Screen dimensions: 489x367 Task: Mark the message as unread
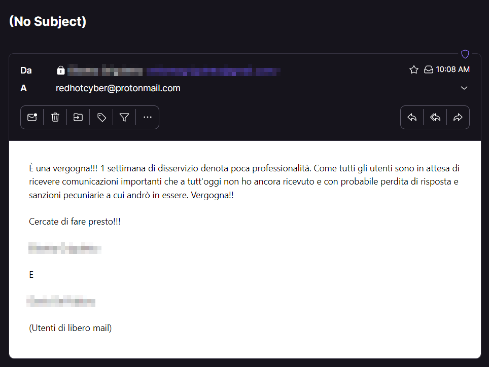32,118
